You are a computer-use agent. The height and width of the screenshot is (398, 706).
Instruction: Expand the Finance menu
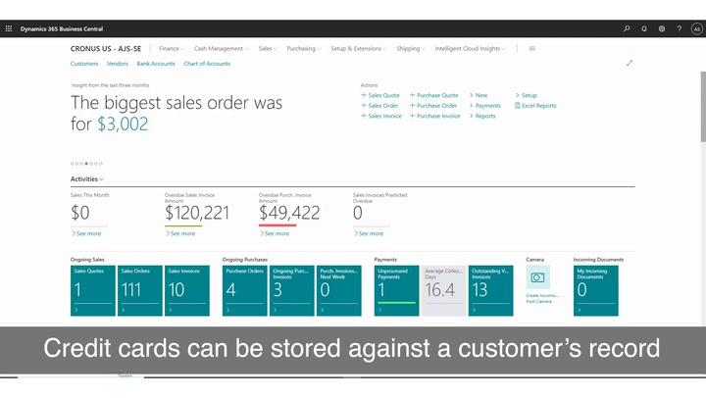[x=171, y=48]
